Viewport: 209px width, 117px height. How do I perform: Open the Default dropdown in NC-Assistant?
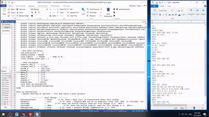click(10, 71)
